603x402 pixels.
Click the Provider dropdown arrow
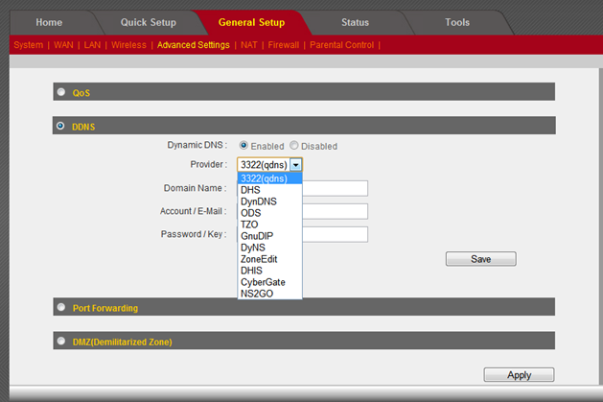point(295,165)
